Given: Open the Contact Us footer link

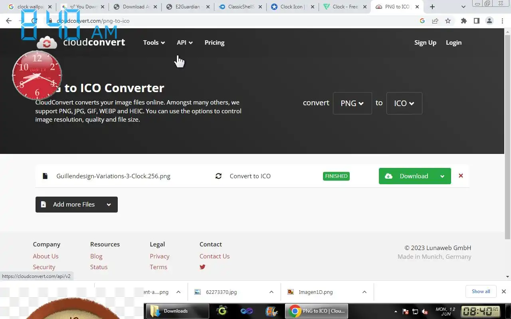Looking at the screenshot, I should (214, 256).
